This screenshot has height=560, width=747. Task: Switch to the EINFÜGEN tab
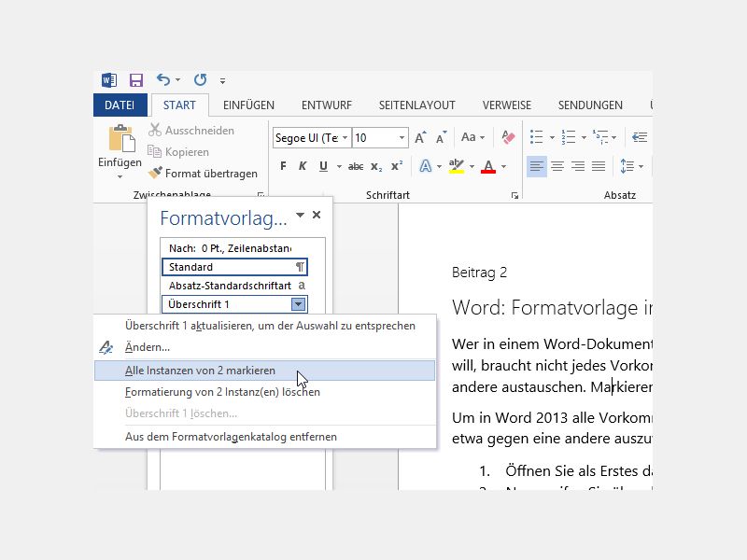pyautogui.click(x=248, y=105)
